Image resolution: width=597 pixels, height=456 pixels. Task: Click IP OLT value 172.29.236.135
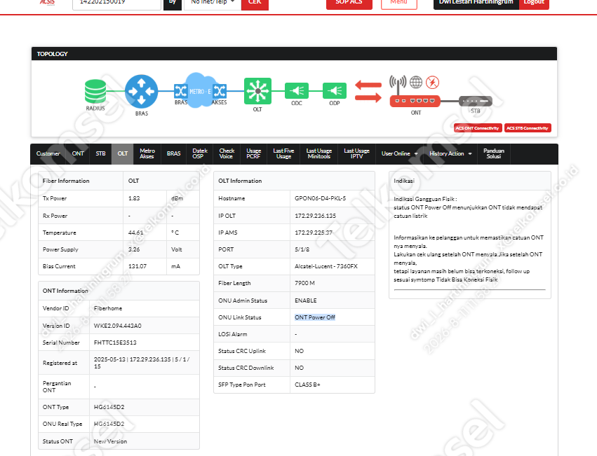tap(315, 216)
